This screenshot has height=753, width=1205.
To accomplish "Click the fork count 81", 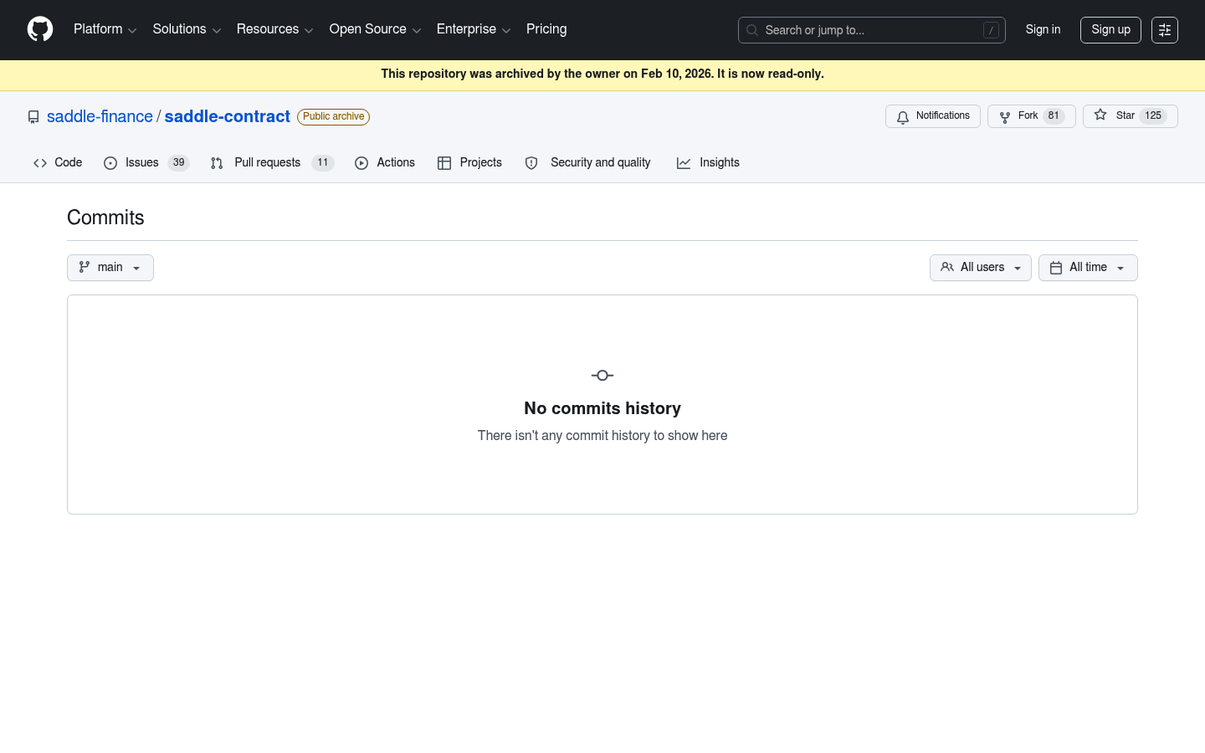I will (x=1054, y=116).
